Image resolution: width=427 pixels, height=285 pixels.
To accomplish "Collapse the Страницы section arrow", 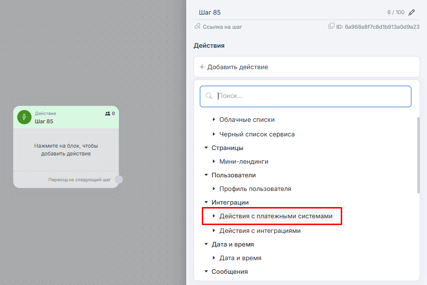I will click(x=206, y=148).
